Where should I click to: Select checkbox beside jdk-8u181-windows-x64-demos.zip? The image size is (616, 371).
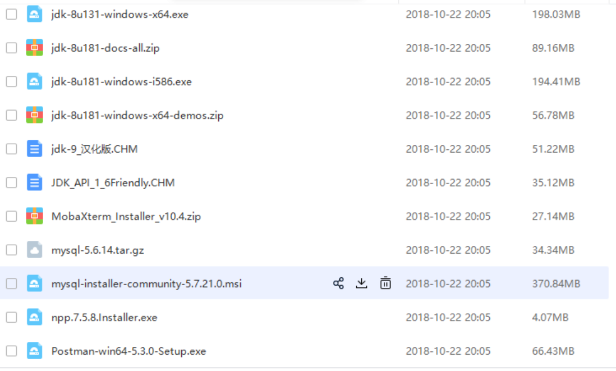[11, 115]
